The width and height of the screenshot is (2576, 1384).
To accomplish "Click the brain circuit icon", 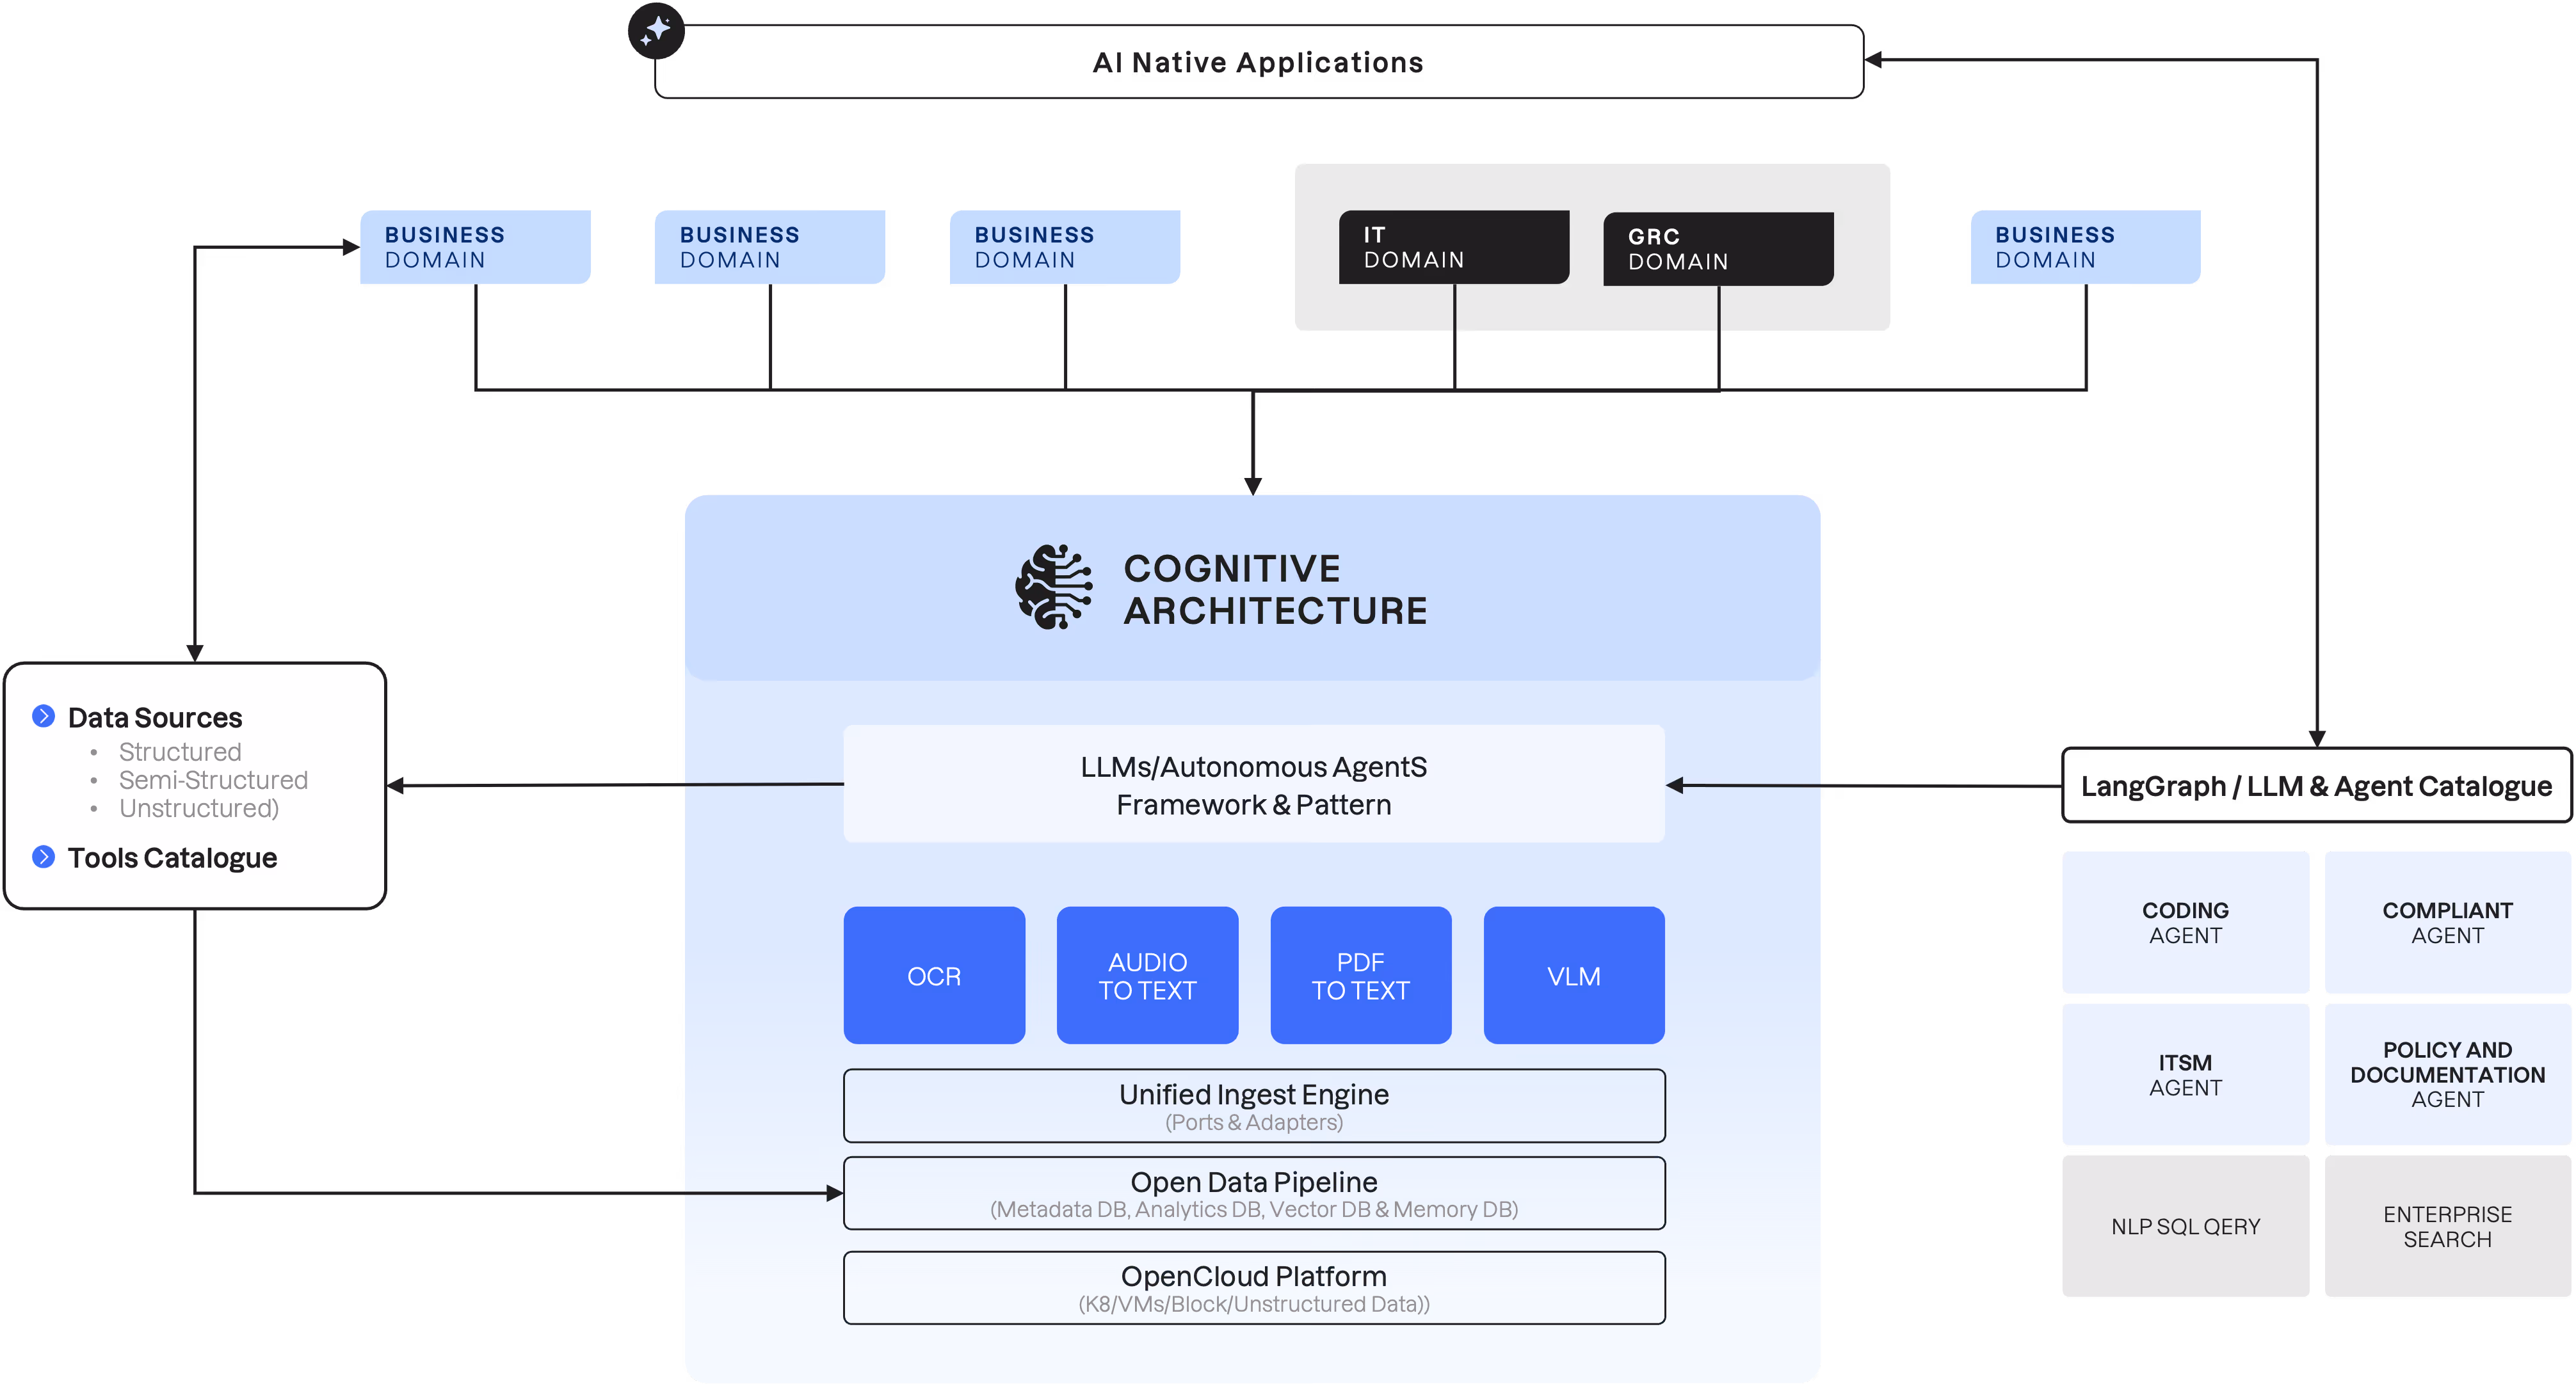I will [x=1053, y=587].
